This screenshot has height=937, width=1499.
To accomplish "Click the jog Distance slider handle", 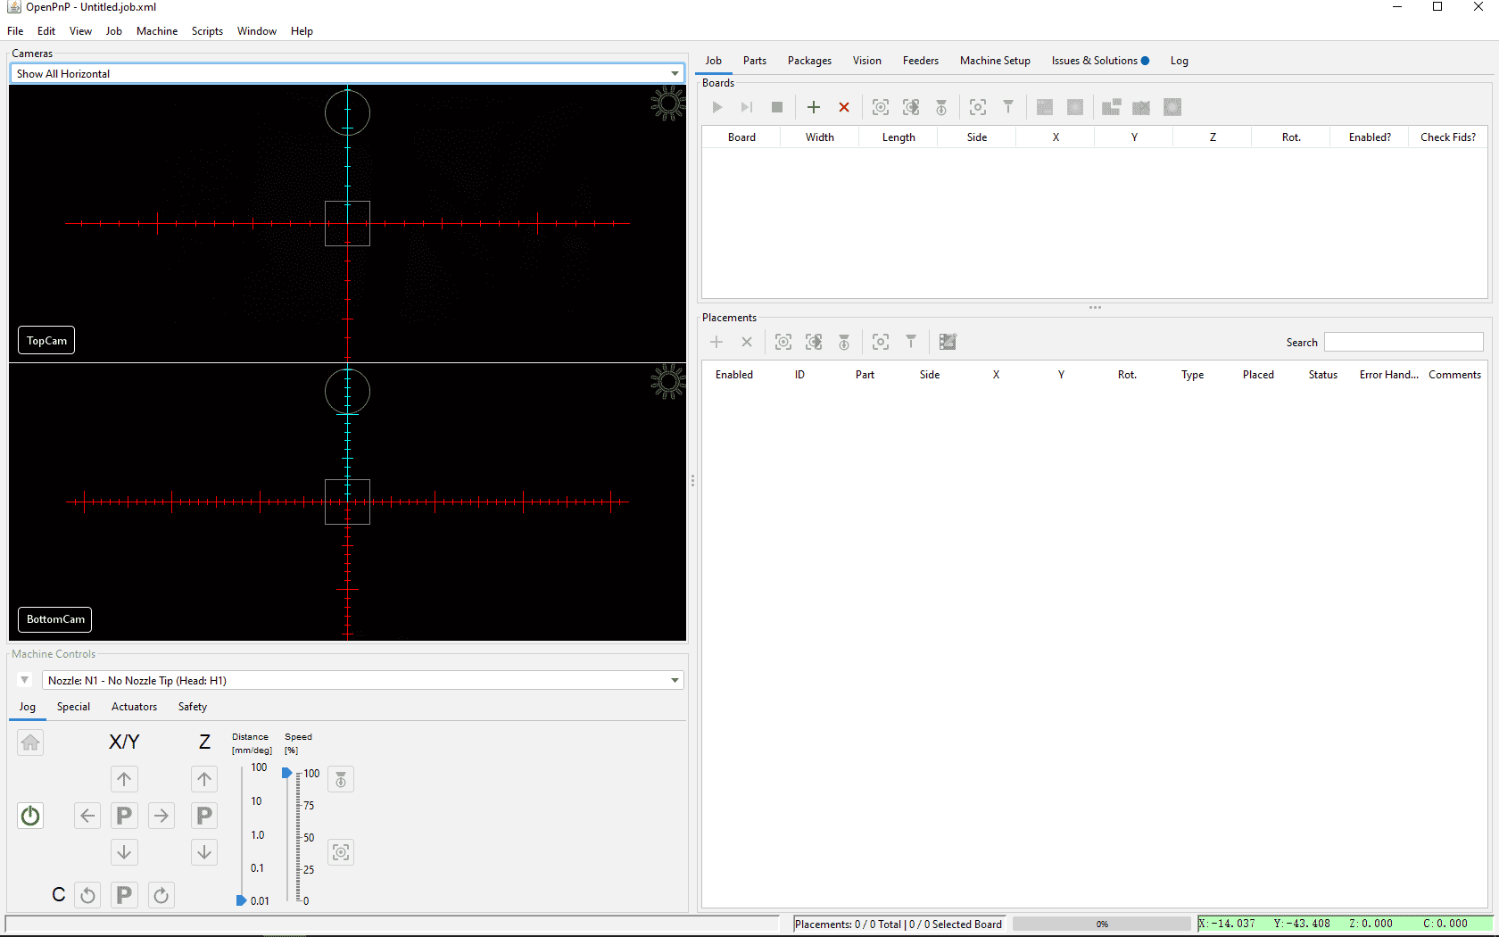I will (241, 900).
